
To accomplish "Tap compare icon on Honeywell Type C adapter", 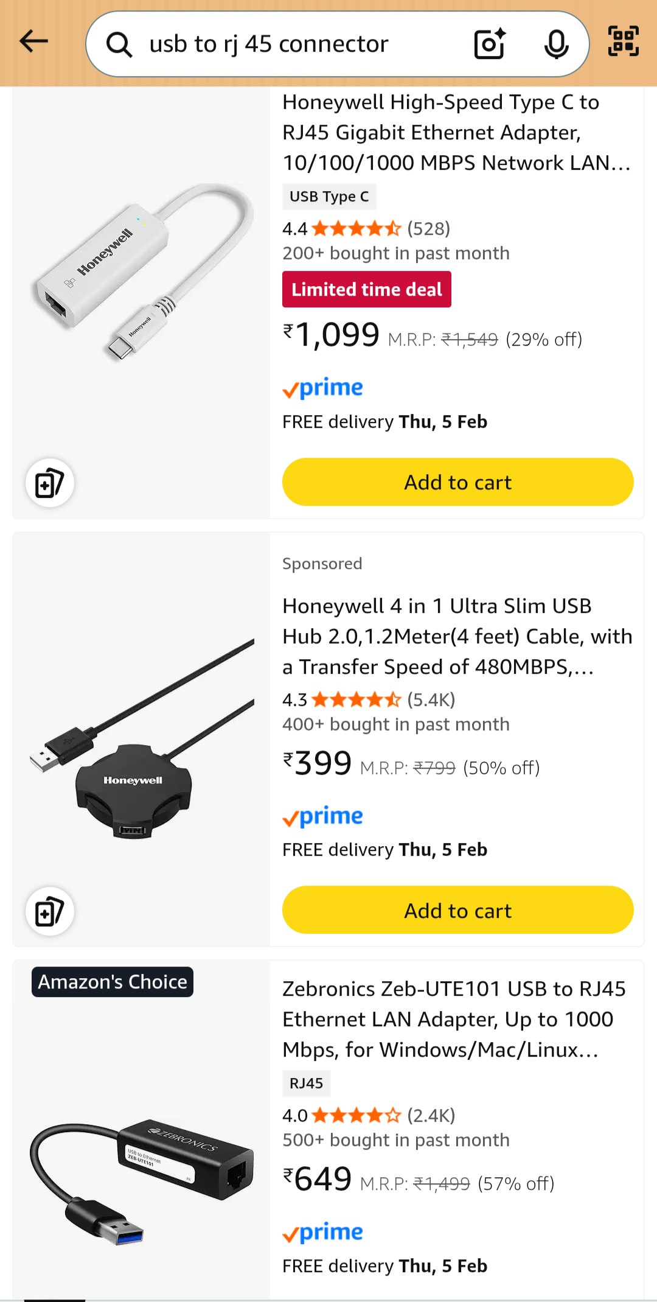I will (x=50, y=483).
